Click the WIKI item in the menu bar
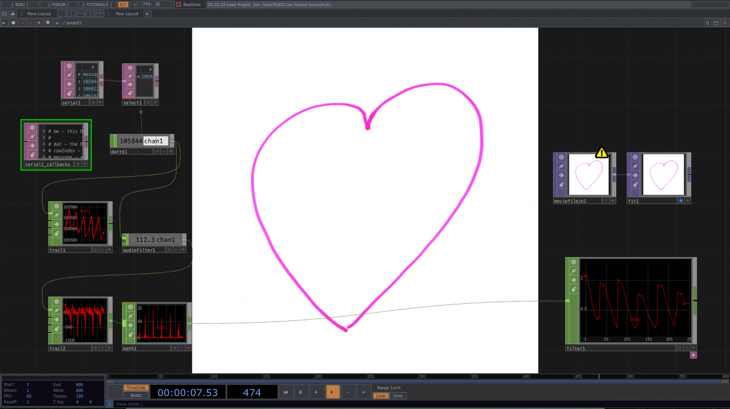This screenshot has height=409, width=730. pos(19,4)
